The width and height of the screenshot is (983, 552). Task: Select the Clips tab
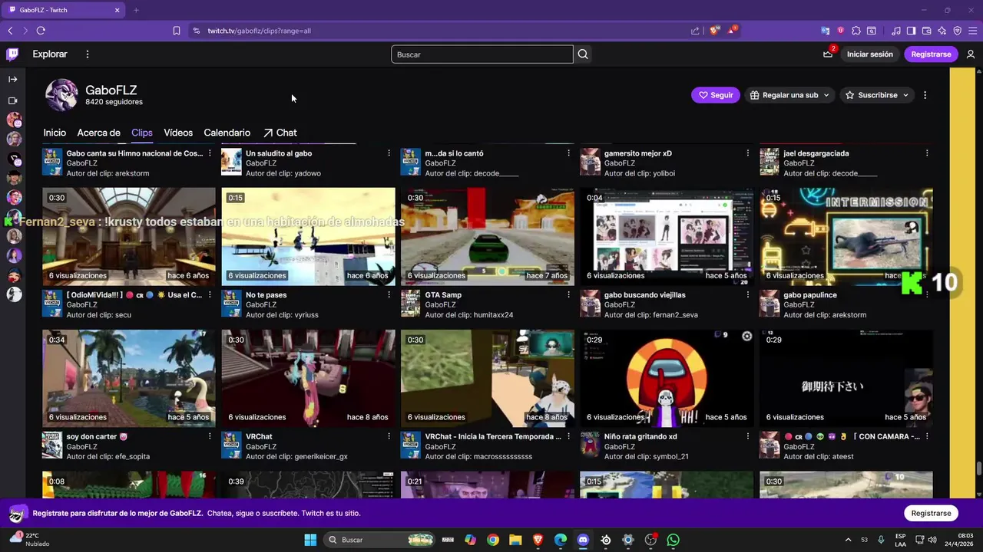pyautogui.click(x=142, y=133)
